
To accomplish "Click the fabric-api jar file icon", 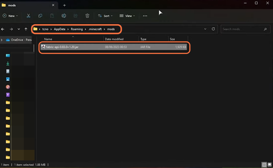I will (43, 47).
